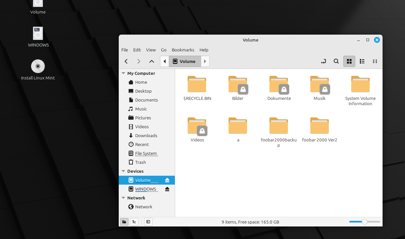Open the Edit menu
The height and width of the screenshot is (239, 405).
[x=137, y=50]
